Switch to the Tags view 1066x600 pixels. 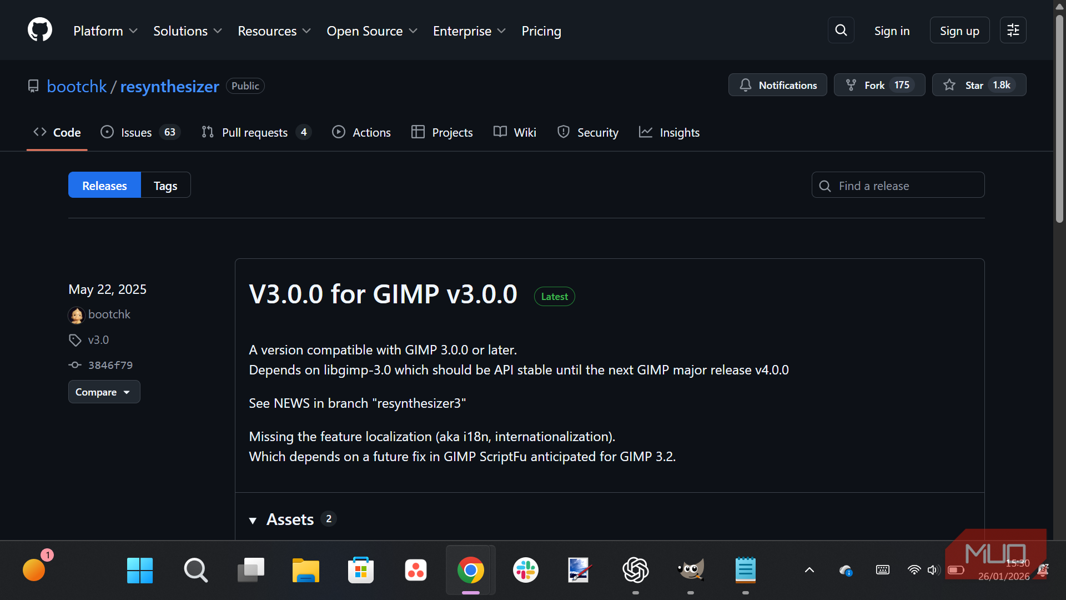click(165, 186)
